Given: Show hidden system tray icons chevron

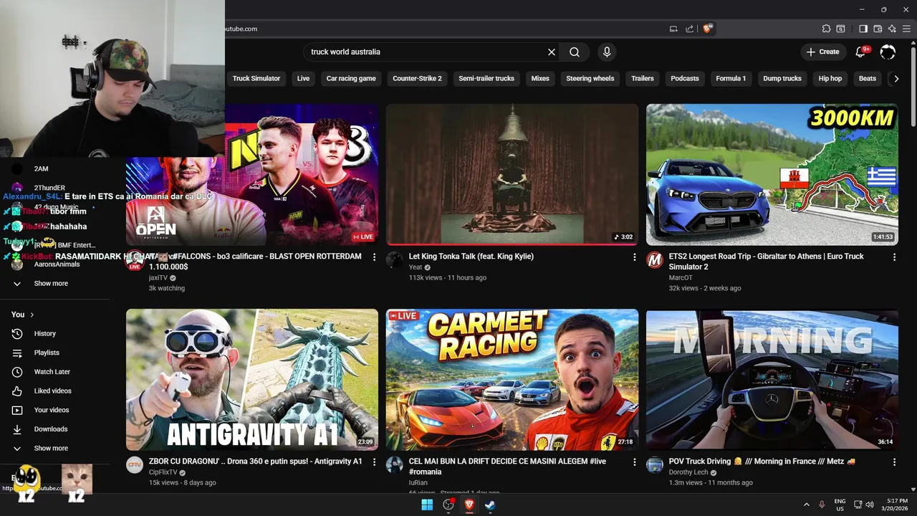Looking at the screenshot, I should 806,505.
